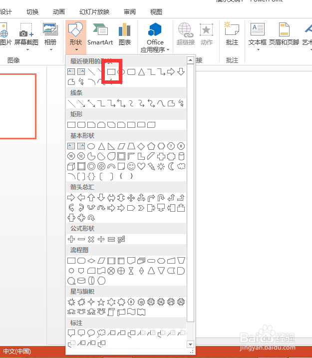Open the 审阅 tab
The height and width of the screenshot is (358, 312).
[x=130, y=11]
